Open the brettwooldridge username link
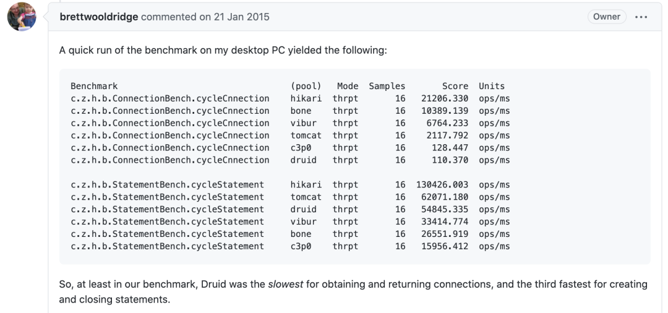The width and height of the screenshot is (668, 313). pos(99,17)
